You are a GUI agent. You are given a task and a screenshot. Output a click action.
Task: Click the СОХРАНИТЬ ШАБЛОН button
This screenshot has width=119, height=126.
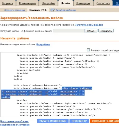104,121
